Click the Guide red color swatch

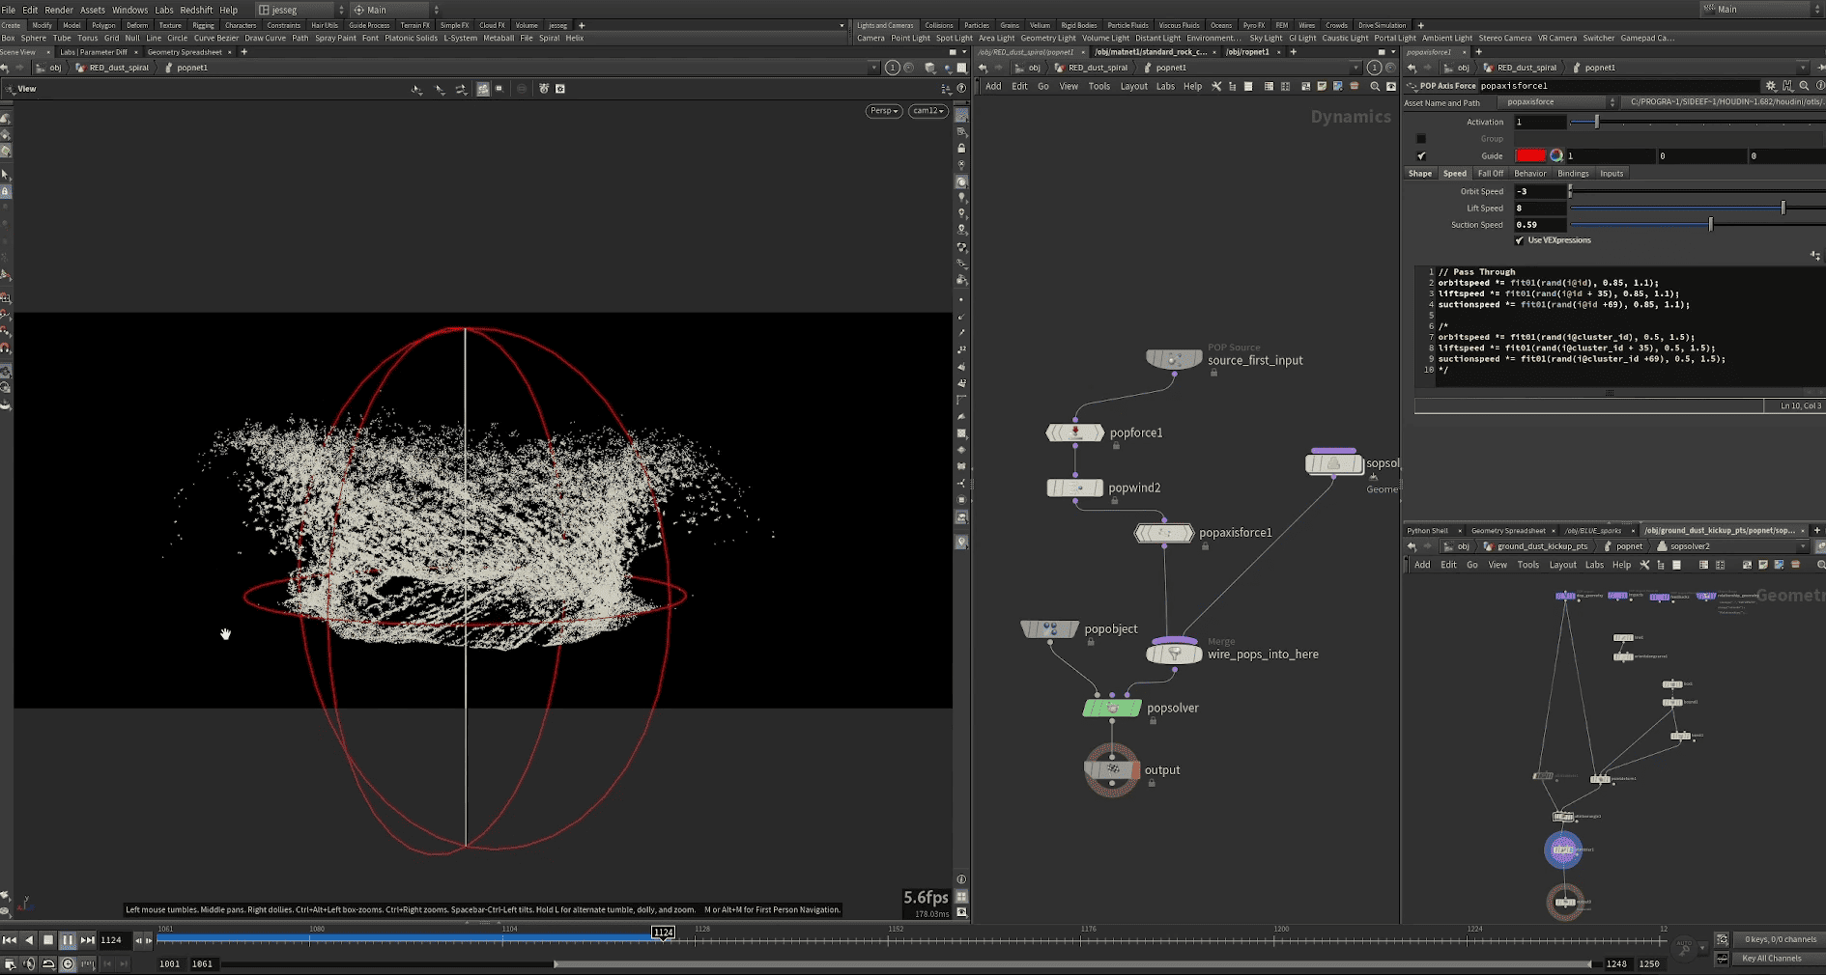click(1530, 155)
